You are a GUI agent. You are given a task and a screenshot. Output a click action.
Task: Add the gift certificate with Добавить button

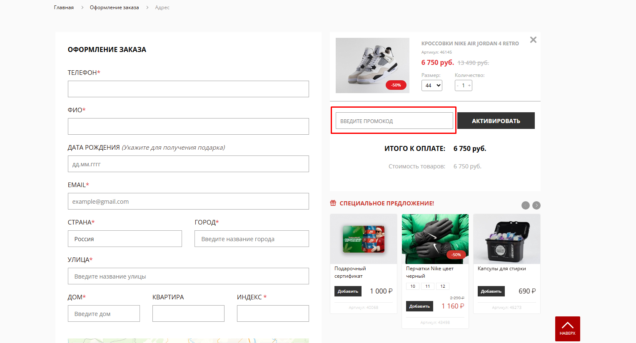click(x=348, y=291)
